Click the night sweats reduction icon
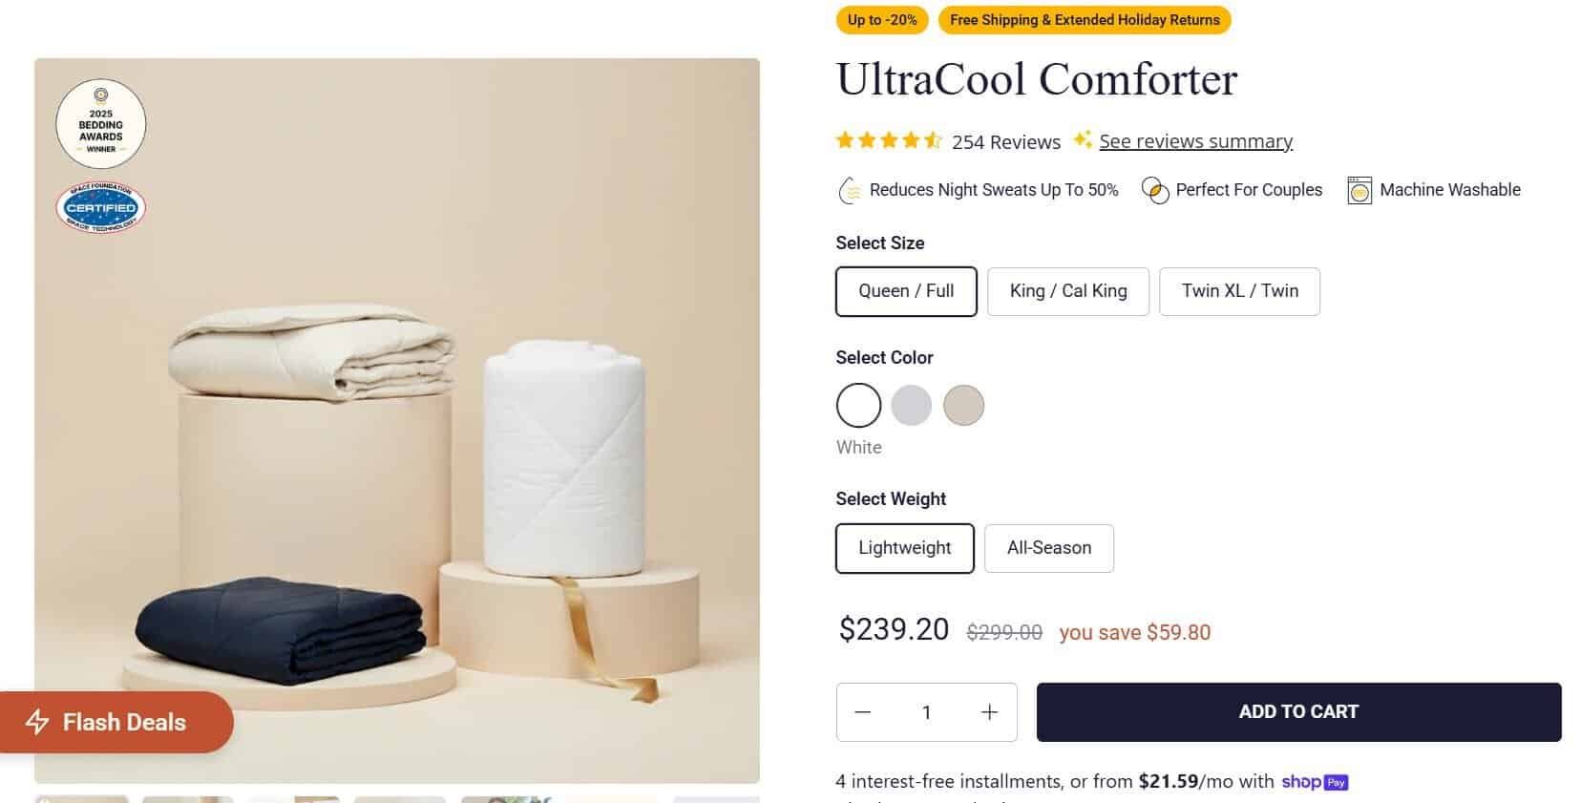Screen dimensions: 1580x803 [849, 191]
